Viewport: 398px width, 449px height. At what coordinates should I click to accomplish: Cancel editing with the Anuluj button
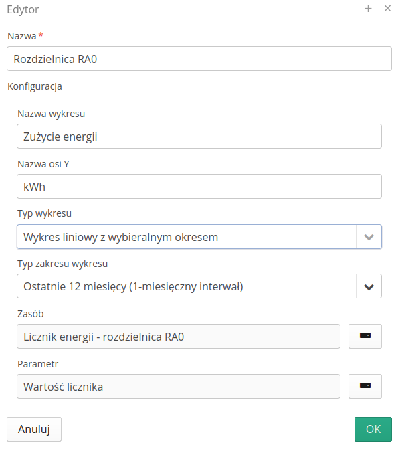34,429
